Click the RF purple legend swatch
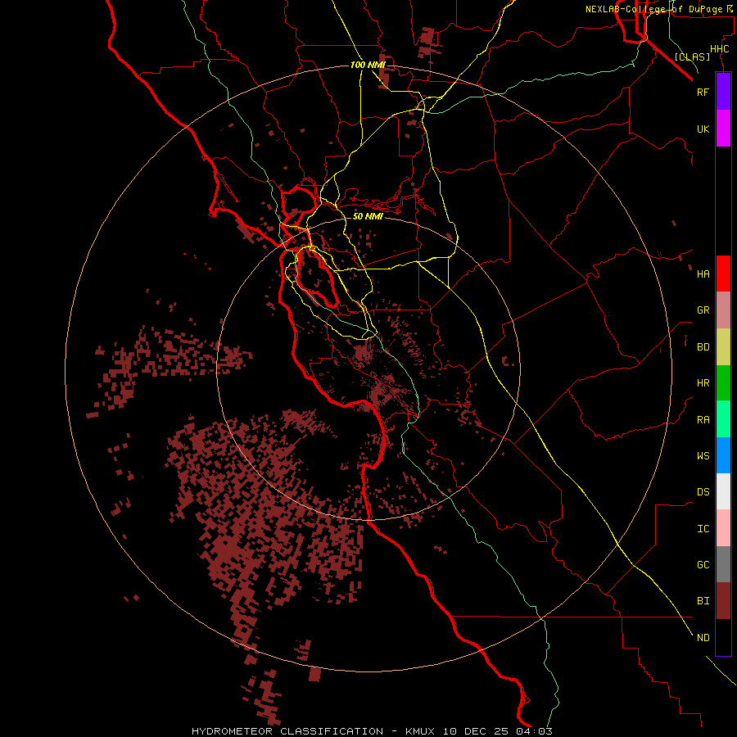This screenshot has width=737, height=737. pos(723,92)
